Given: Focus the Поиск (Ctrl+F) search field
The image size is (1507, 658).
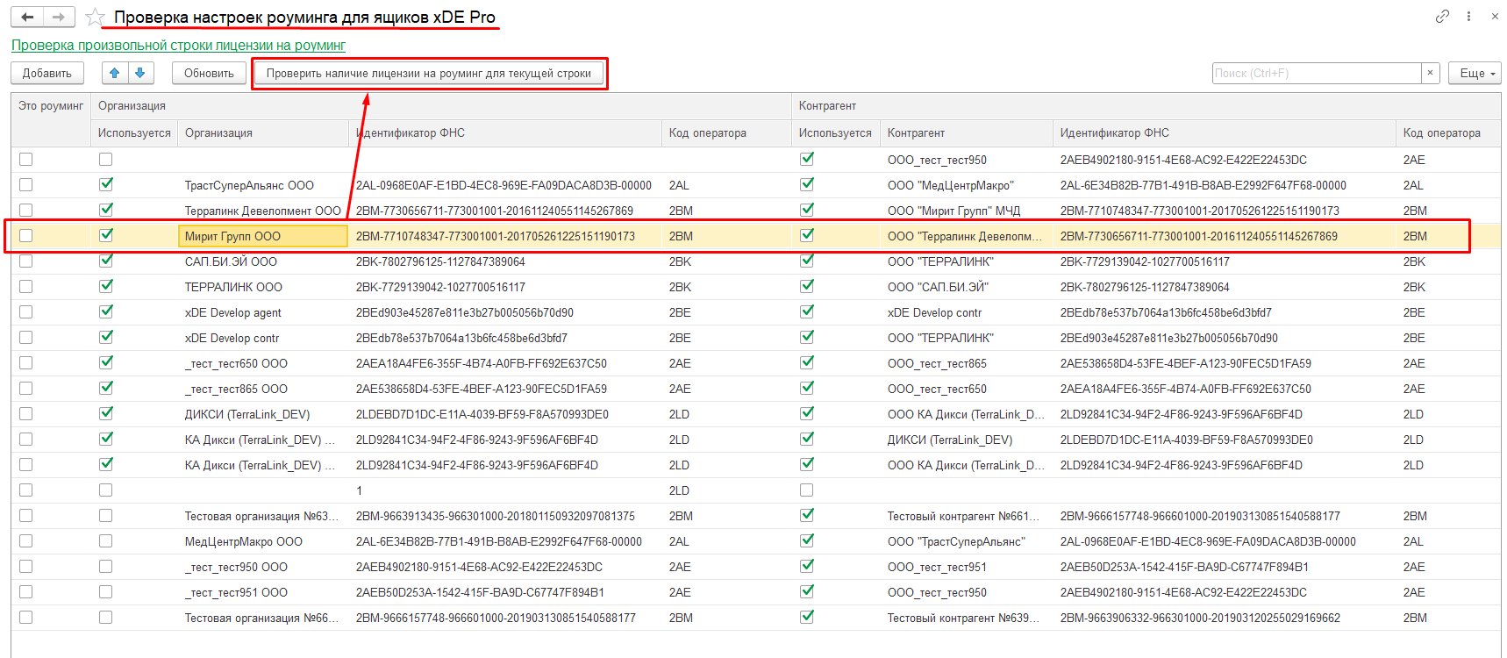Looking at the screenshot, I should pyautogui.click(x=1317, y=73).
